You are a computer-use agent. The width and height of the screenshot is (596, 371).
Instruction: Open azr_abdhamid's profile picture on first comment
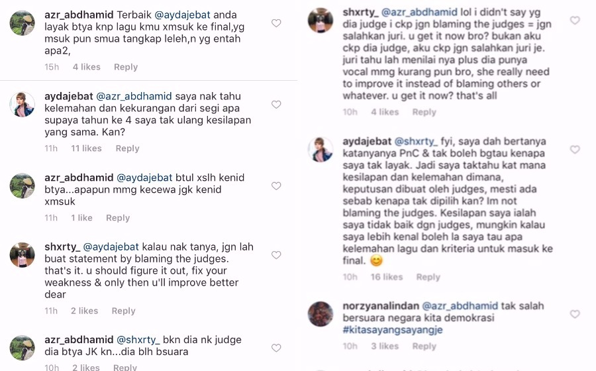tap(22, 23)
